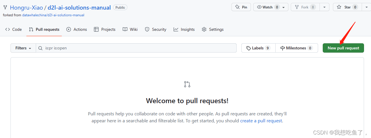The width and height of the screenshot is (371, 138).
Task: Expand the dropdown arrow next to Fork
Action: pos(324,7)
